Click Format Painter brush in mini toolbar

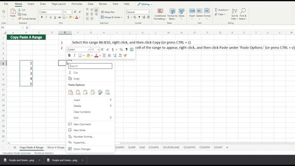click(x=125, y=55)
